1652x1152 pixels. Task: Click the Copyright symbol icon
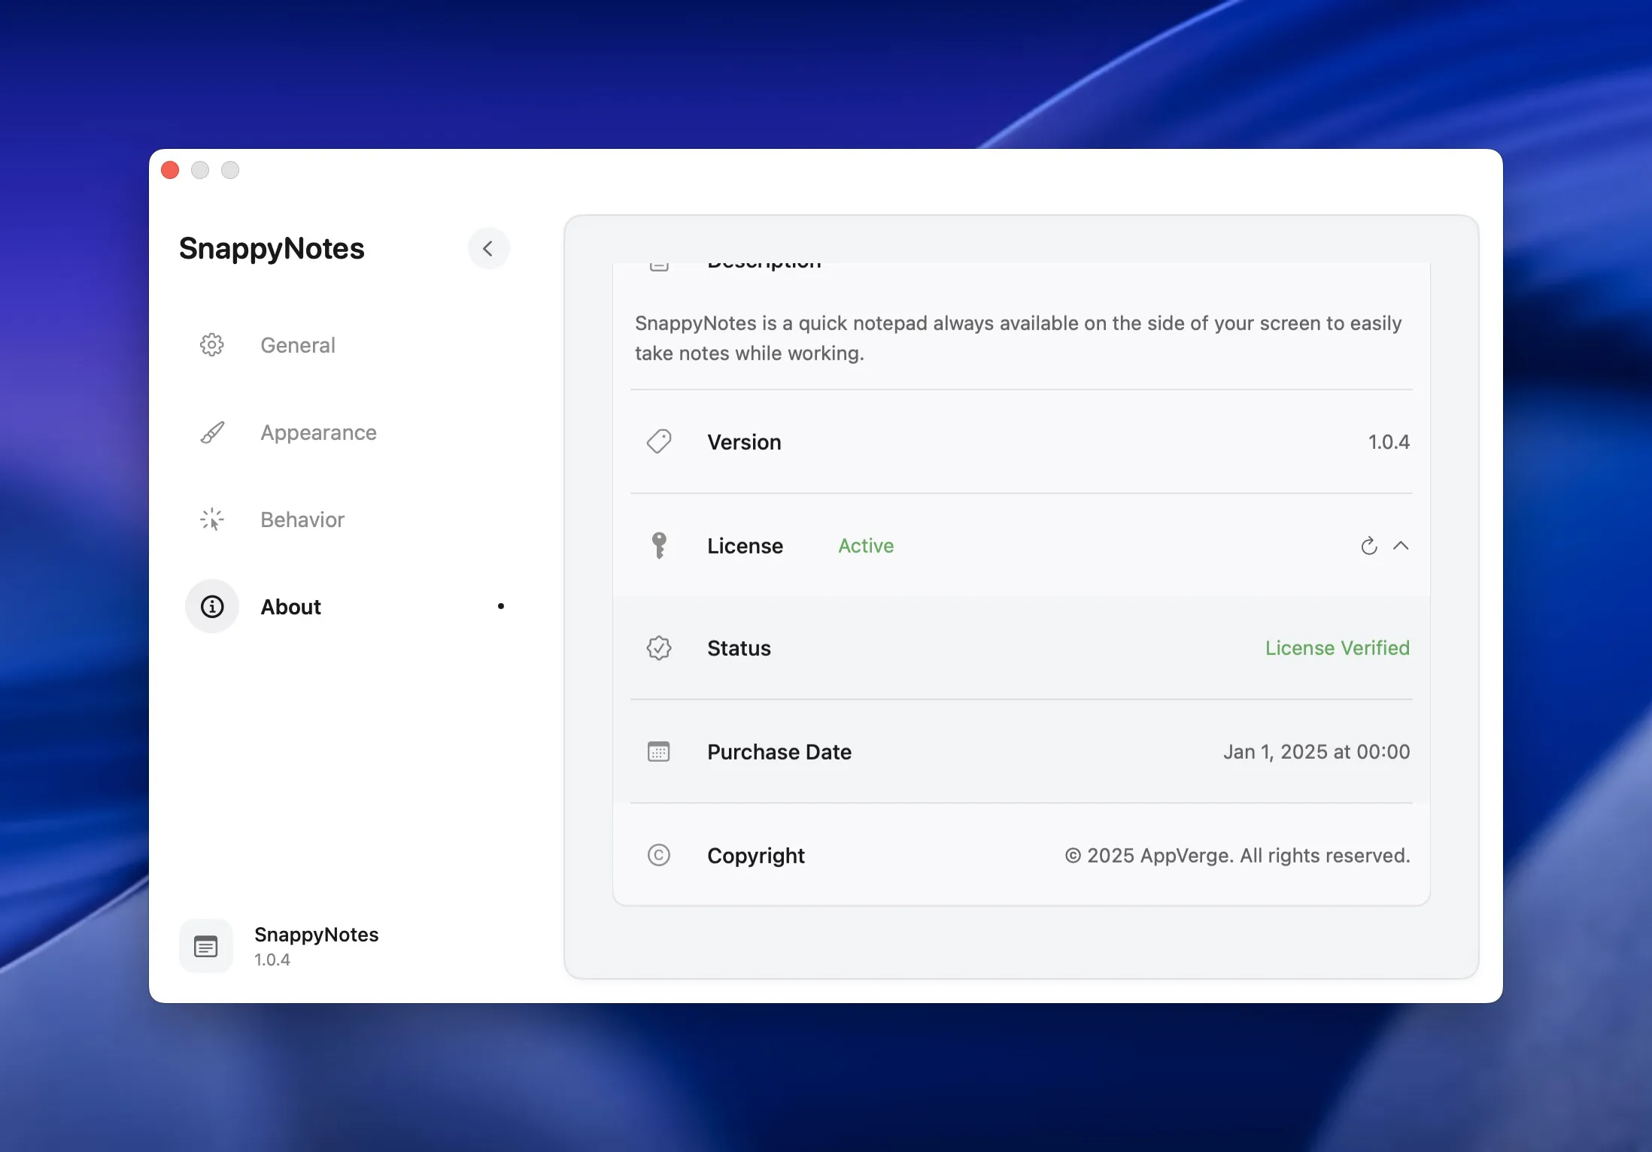pos(659,856)
